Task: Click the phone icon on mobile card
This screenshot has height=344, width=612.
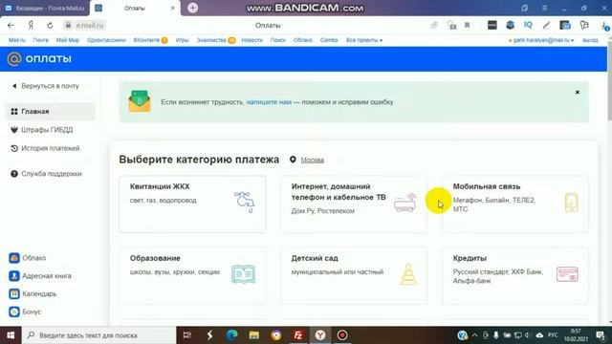Action: [x=572, y=203]
